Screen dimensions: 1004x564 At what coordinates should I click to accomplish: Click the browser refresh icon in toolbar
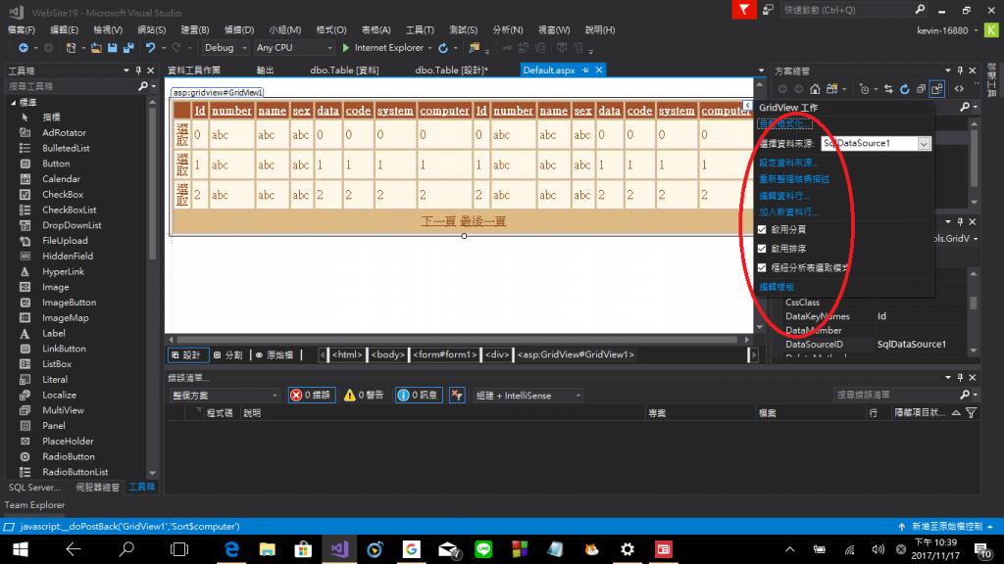coord(443,48)
